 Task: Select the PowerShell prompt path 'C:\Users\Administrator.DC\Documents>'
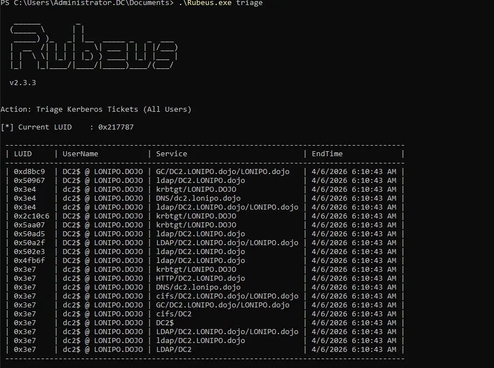coord(93,3)
